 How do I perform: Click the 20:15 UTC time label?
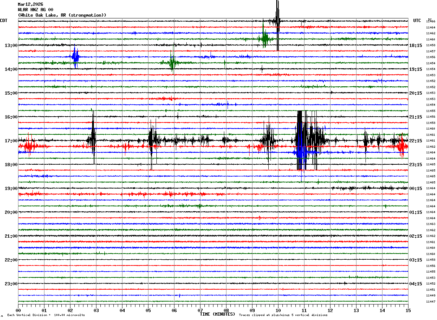pyautogui.click(x=416, y=93)
